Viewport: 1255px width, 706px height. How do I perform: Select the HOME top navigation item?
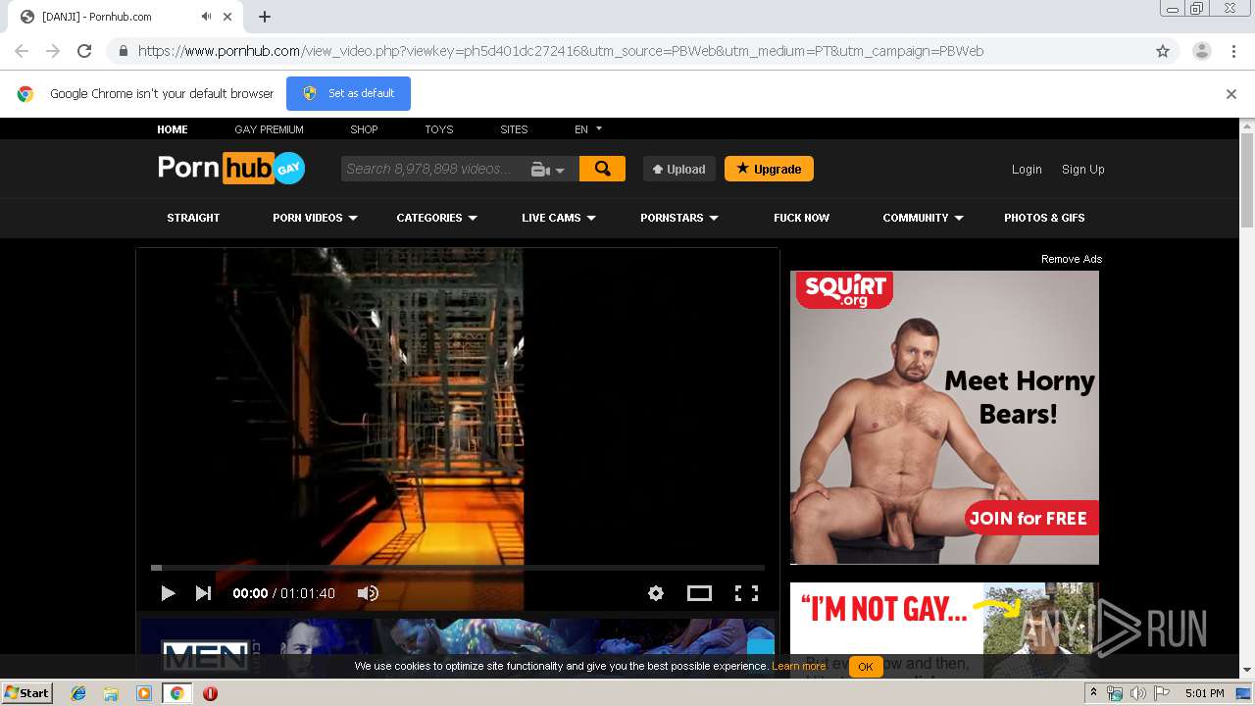[173, 129]
